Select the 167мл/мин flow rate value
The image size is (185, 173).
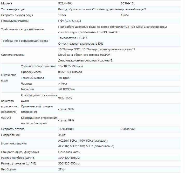coord(66,129)
